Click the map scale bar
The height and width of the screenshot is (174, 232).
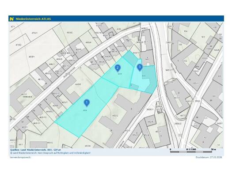coord(191,152)
